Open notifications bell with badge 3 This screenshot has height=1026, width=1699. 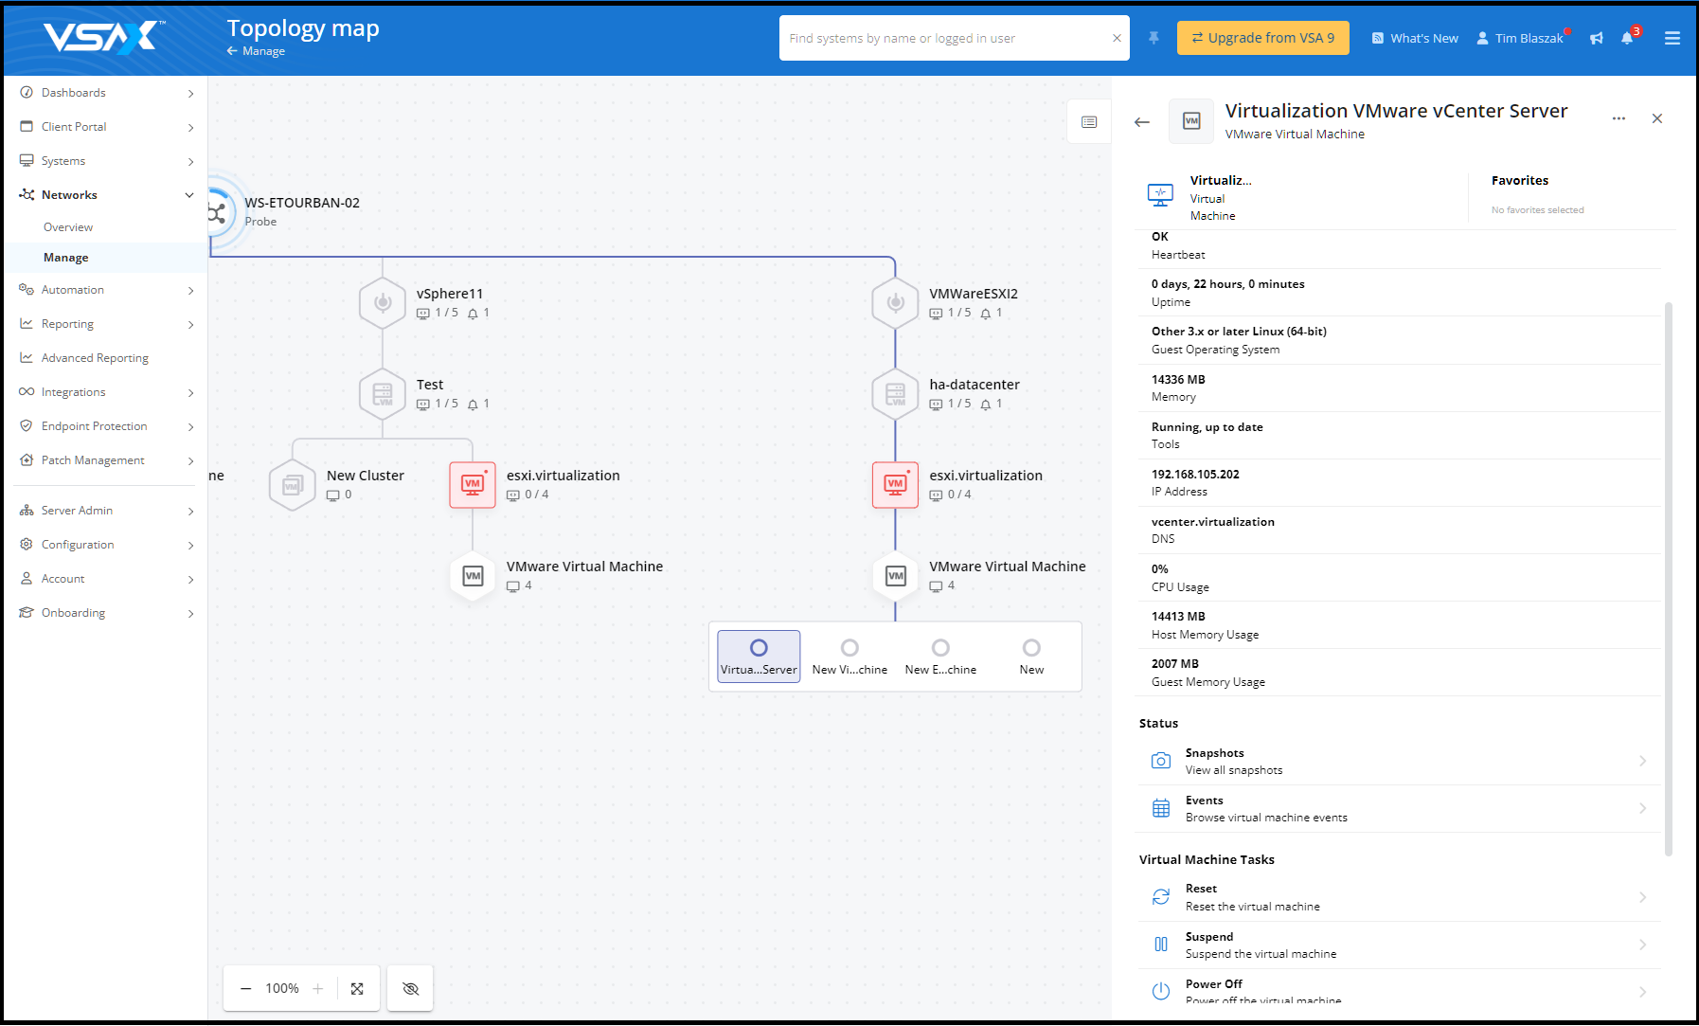click(x=1628, y=38)
